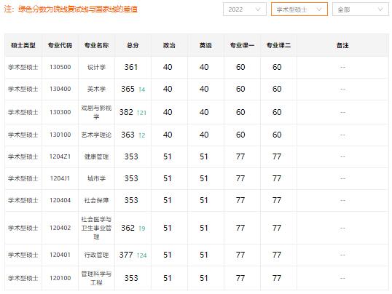Open the 2022 year dropdown
The height and width of the screenshot is (294, 392).
[245, 9]
